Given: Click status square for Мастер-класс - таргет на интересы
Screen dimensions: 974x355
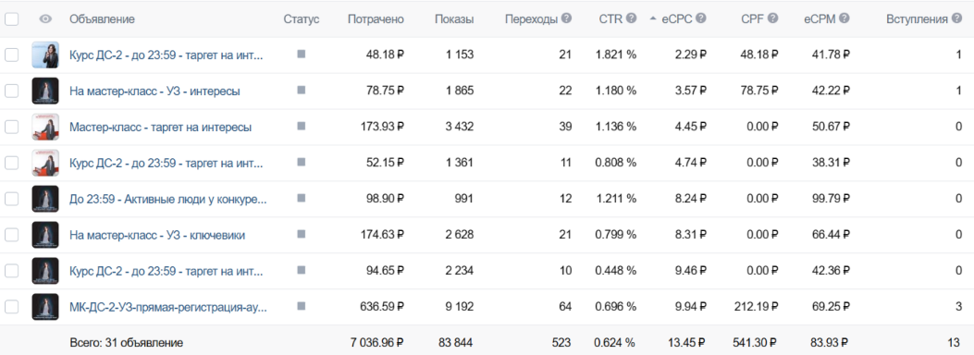Looking at the screenshot, I should tap(302, 126).
